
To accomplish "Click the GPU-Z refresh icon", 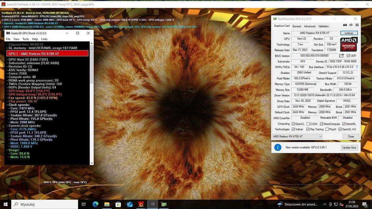I will click(x=351, y=25).
